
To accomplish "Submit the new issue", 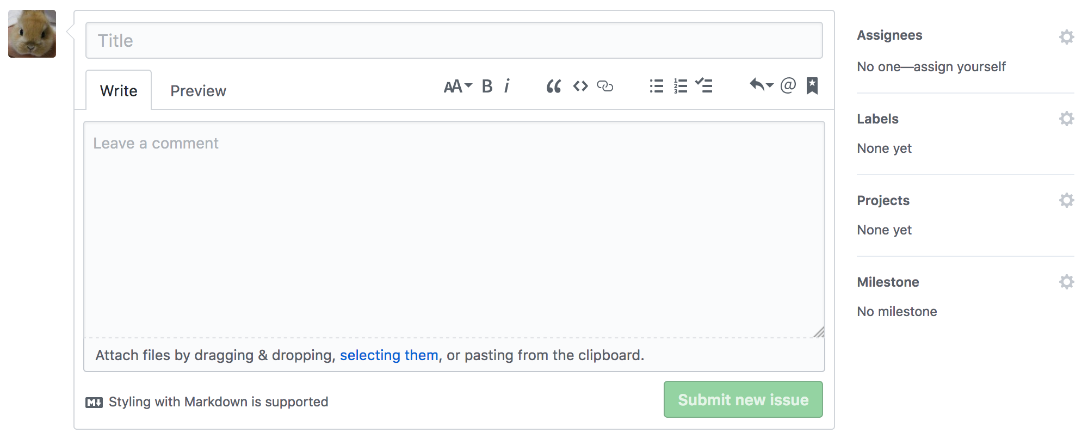I will pos(743,399).
